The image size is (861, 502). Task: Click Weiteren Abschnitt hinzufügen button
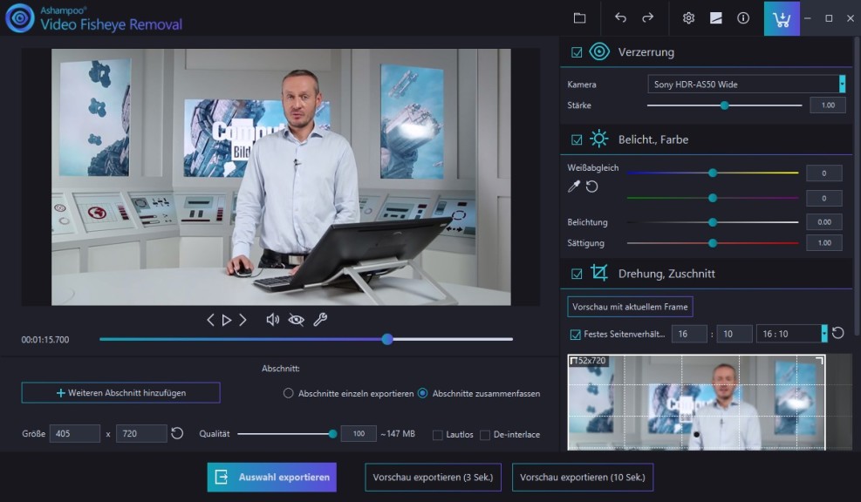120,393
